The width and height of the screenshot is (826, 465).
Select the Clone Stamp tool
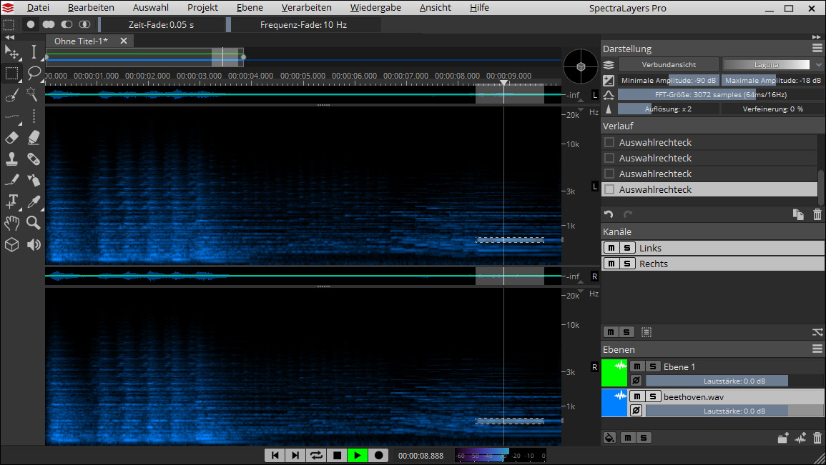(11, 159)
